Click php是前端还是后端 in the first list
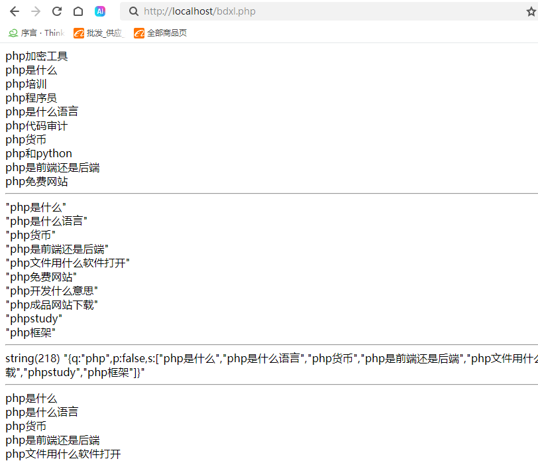Screen dimensions: 538x461 click(x=52, y=168)
